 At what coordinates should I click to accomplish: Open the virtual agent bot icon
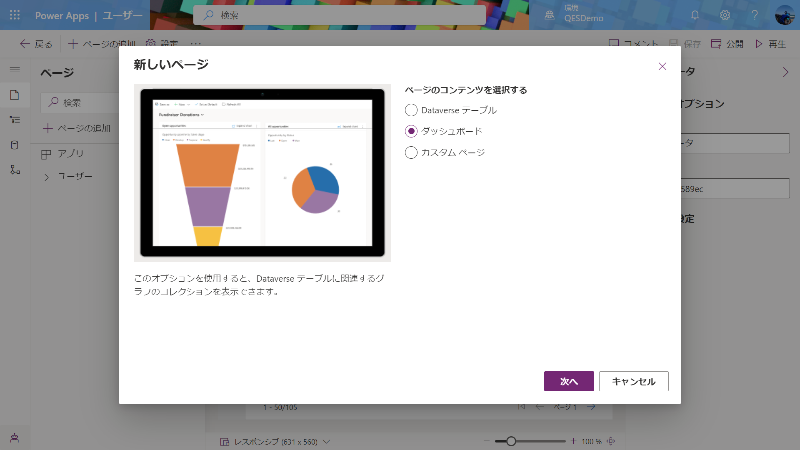pos(15,437)
